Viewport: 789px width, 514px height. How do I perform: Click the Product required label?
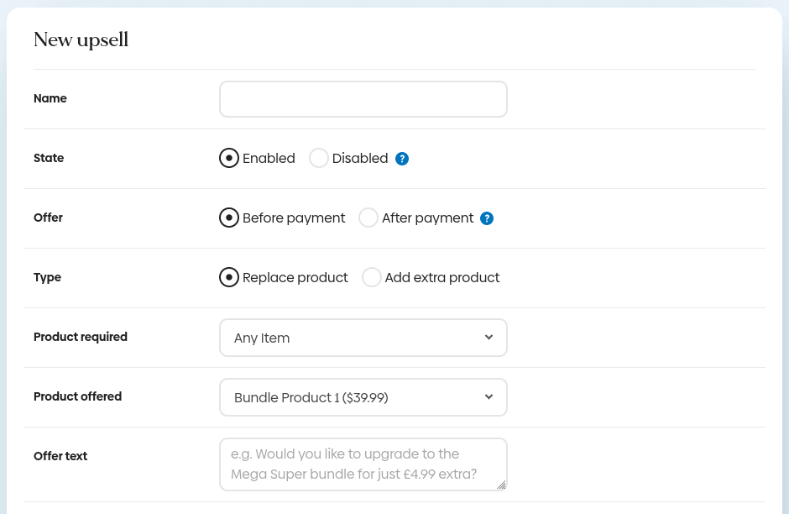81,337
